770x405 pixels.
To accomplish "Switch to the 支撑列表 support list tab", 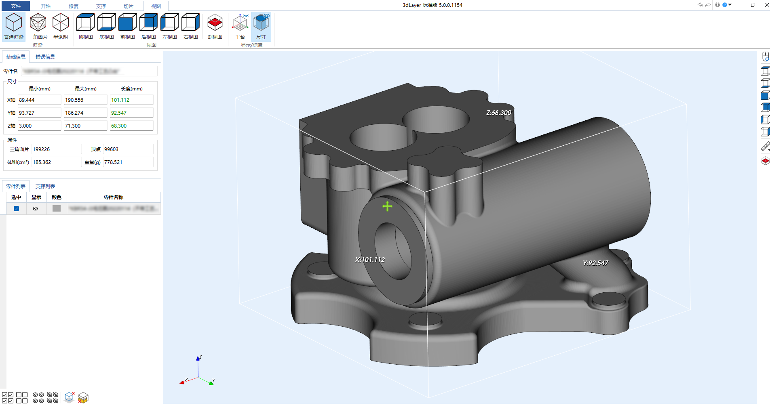I will point(45,186).
